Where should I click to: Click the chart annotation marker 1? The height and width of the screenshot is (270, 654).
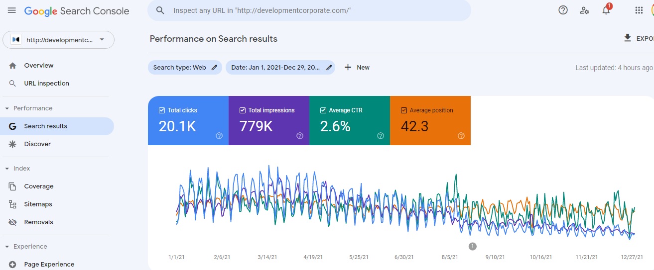(x=473, y=246)
